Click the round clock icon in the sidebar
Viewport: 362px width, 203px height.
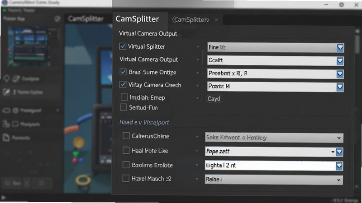click(15, 111)
